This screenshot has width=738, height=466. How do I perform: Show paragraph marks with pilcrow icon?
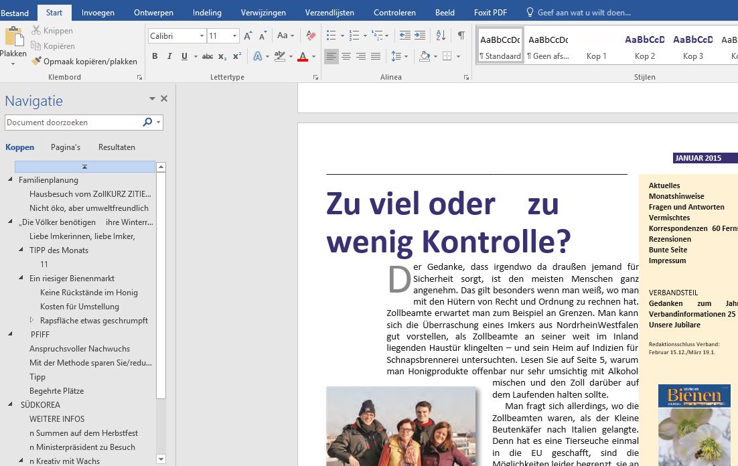pos(461,35)
